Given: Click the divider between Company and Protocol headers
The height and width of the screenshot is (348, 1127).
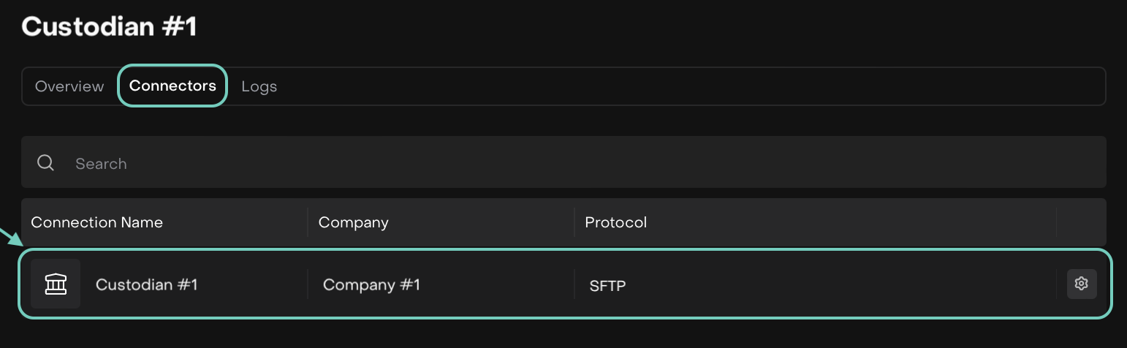Looking at the screenshot, I should point(574,222).
